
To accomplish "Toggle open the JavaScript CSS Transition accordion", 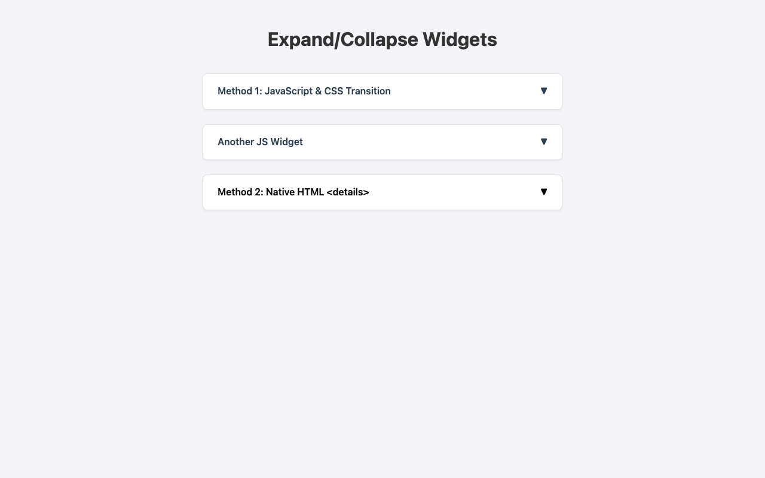I will coord(382,91).
